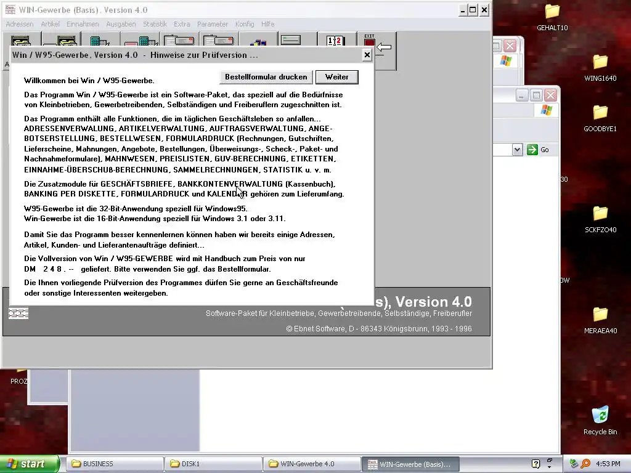The image size is (631, 473).
Task: Click the Weiter button
Action: 337,77
